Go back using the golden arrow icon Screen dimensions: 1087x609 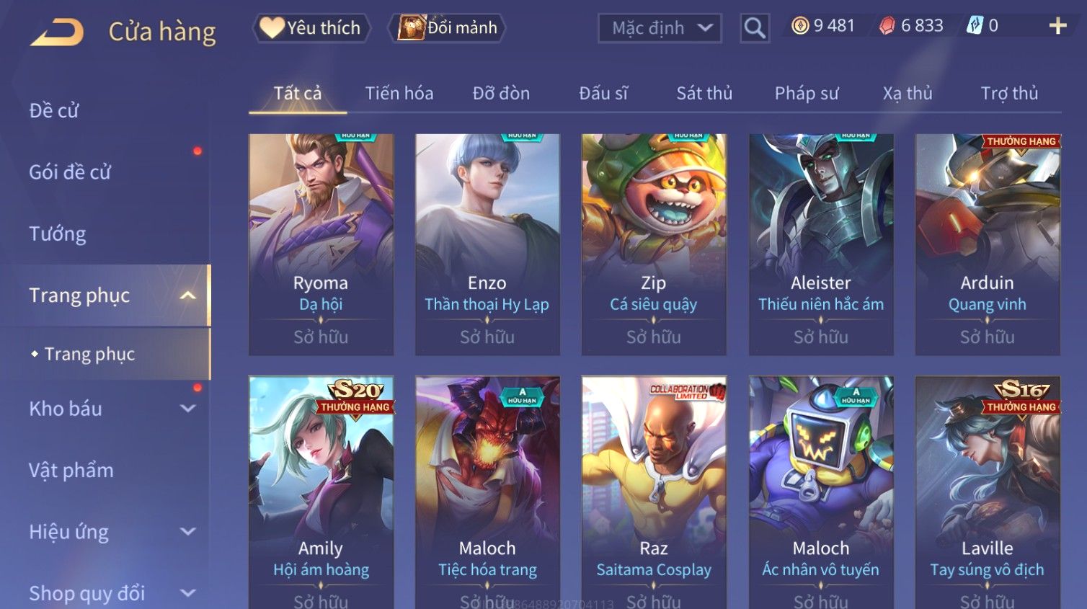pyautogui.click(x=57, y=32)
